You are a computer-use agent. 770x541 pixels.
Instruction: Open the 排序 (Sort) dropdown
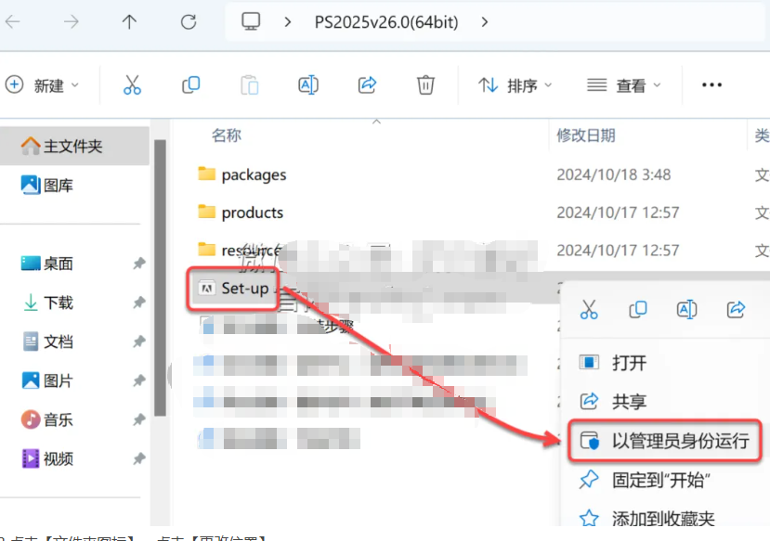[x=516, y=85]
